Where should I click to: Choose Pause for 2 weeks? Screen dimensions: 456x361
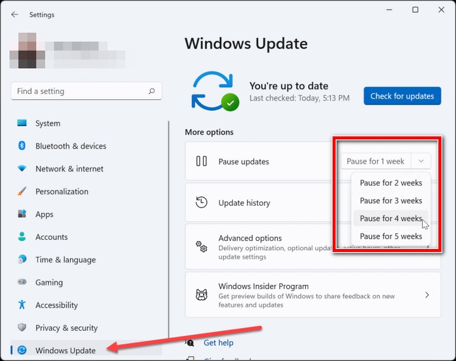click(x=391, y=183)
